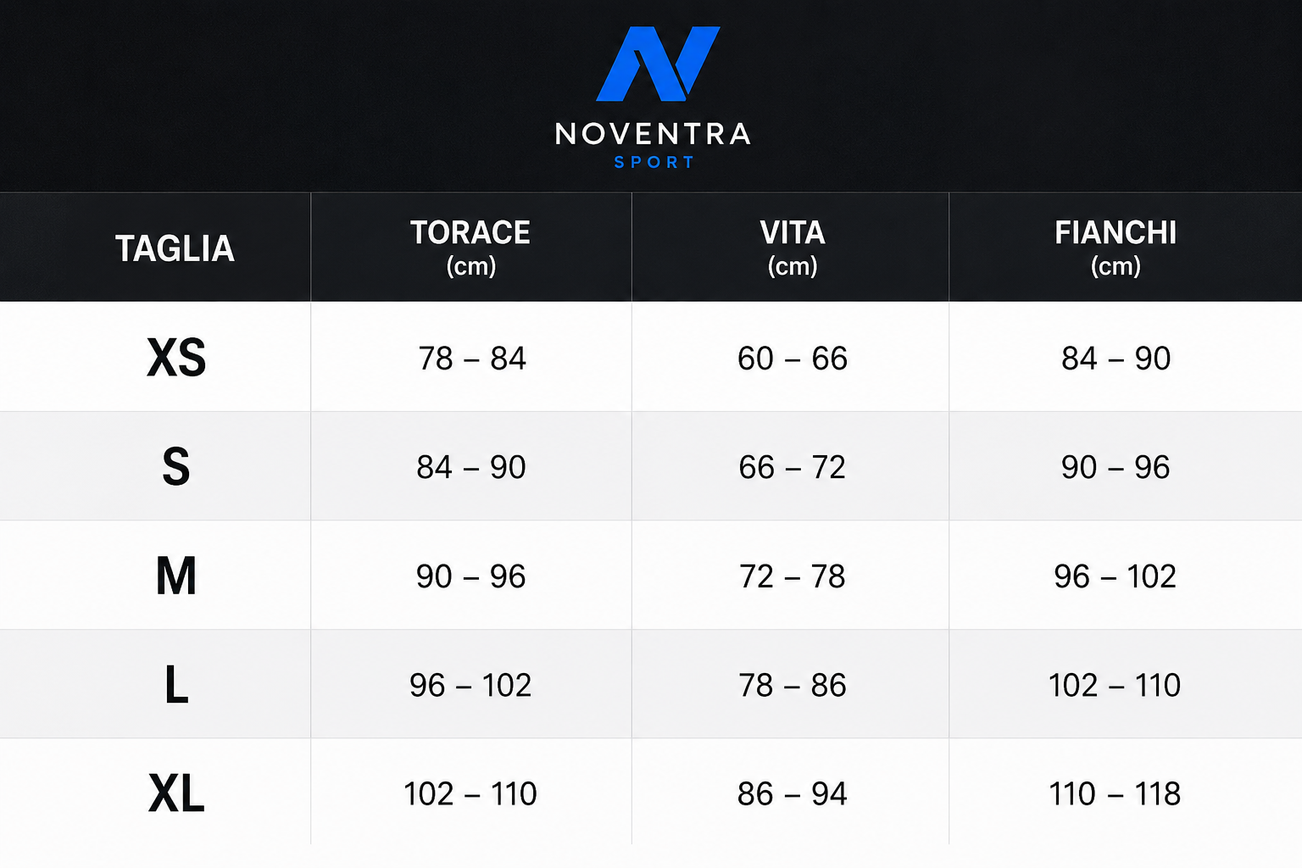Click the SPORT subtitle under the logo
Image resolution: width=1302 pixels, height=868 pixels.
coord(654,162)
